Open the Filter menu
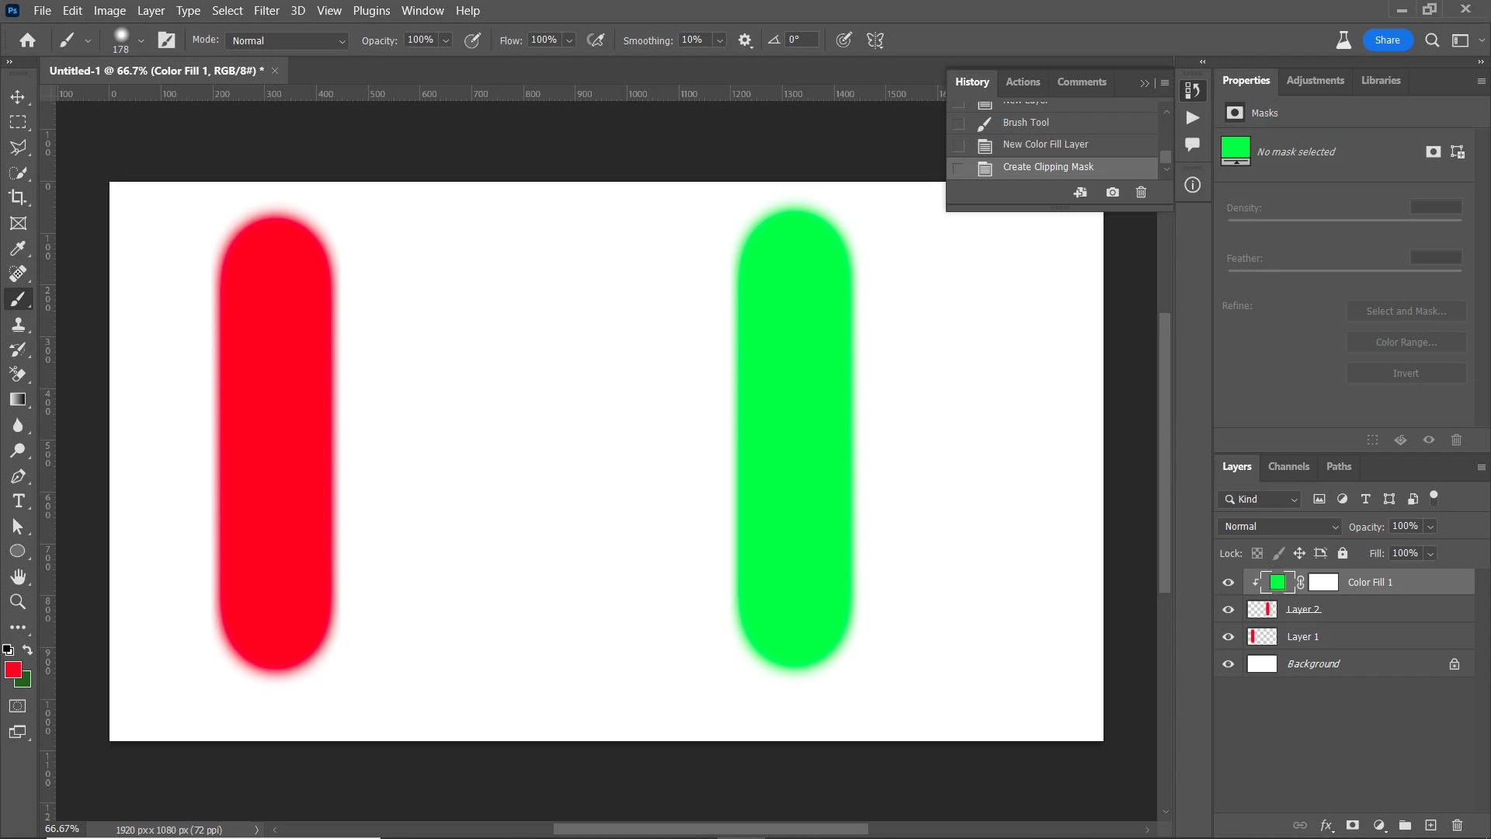This screenshot has height=839, width=1491. (266, 11)
